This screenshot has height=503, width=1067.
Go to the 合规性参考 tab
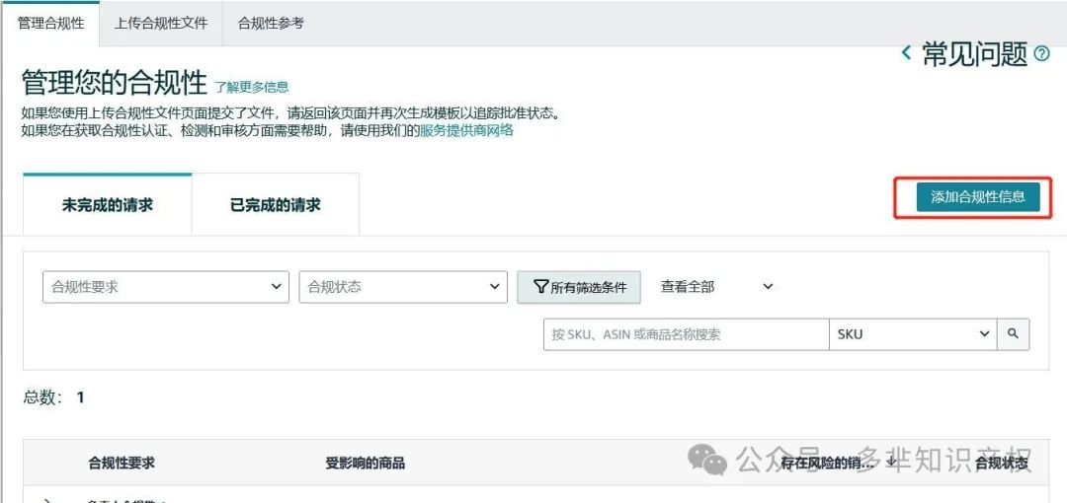click(271, 23)
